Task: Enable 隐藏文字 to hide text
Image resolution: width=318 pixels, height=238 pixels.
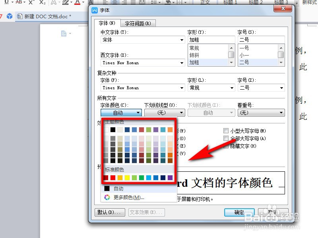Action: [226, 146]
